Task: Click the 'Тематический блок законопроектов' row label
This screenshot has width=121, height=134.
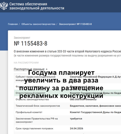Action: [38, 106]
